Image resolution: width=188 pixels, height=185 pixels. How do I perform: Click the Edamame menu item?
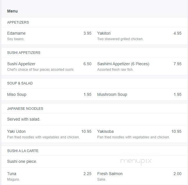pyautogui.click(x=17, y=33)
